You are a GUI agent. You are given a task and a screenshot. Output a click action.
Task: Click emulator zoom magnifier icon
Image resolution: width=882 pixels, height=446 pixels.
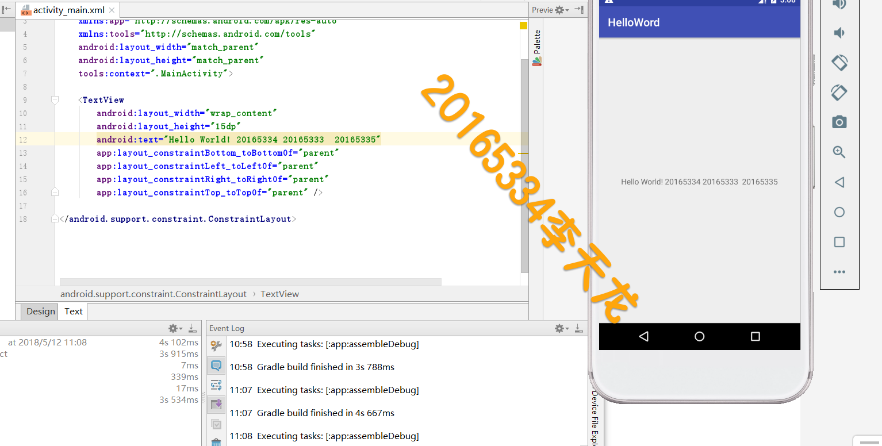839,152
